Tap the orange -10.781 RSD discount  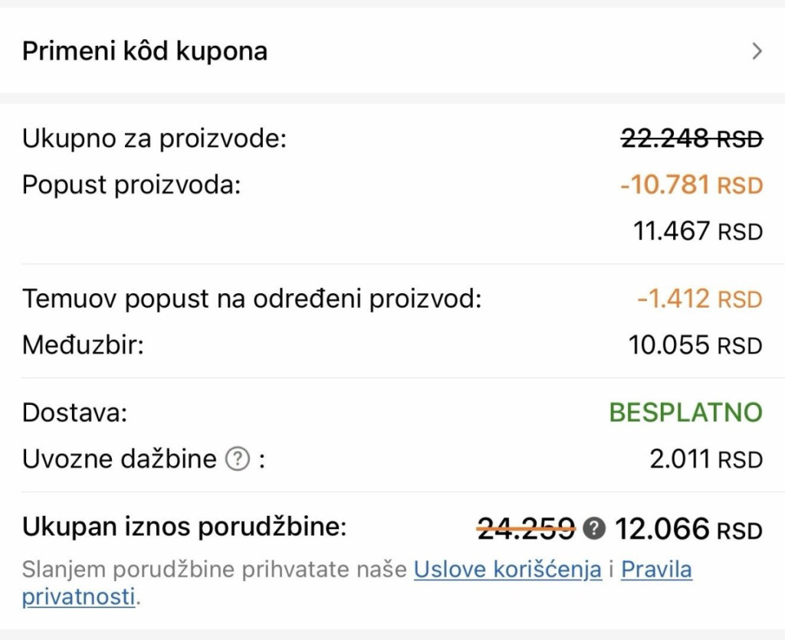[x=692, y=184]
